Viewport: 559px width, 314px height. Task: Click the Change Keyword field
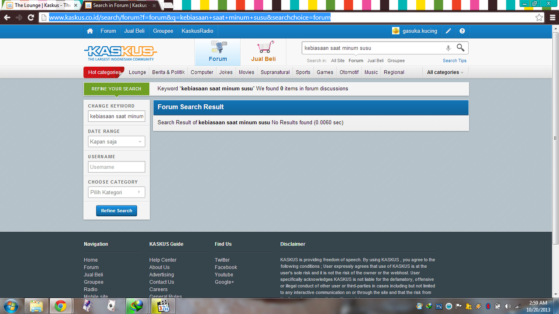click(x=117, y=116)
